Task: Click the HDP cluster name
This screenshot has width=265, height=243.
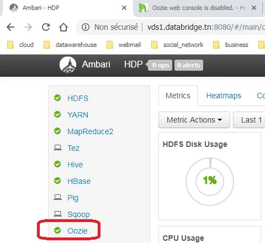Action: tap(133, 65)
